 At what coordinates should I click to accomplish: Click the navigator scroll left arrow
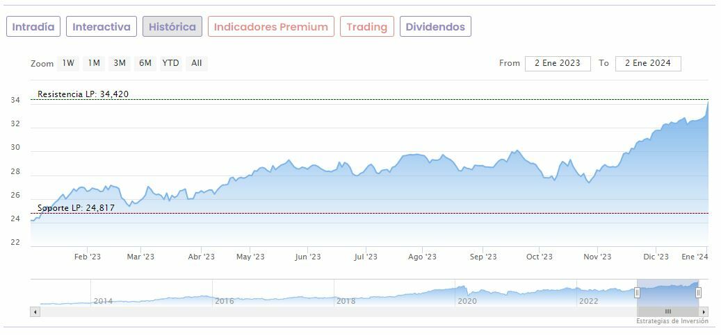[34, 312]
